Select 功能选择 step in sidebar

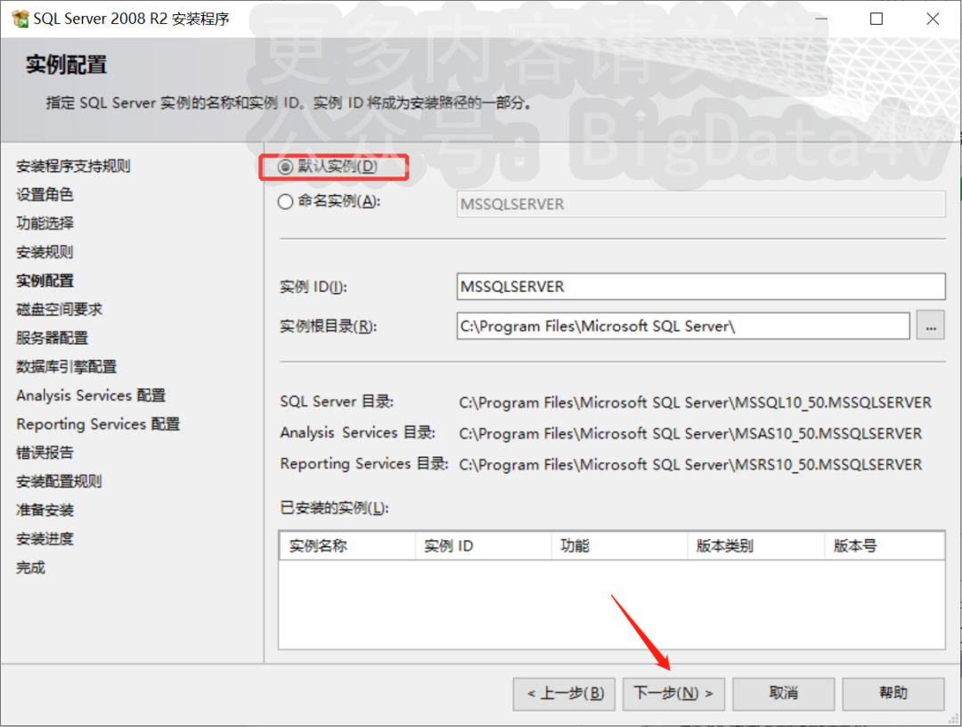click(45, 224)
